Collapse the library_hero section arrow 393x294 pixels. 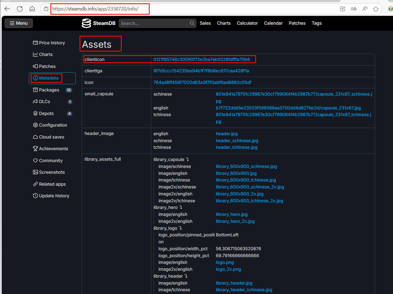pyautogui.click(x=181, y=207)
